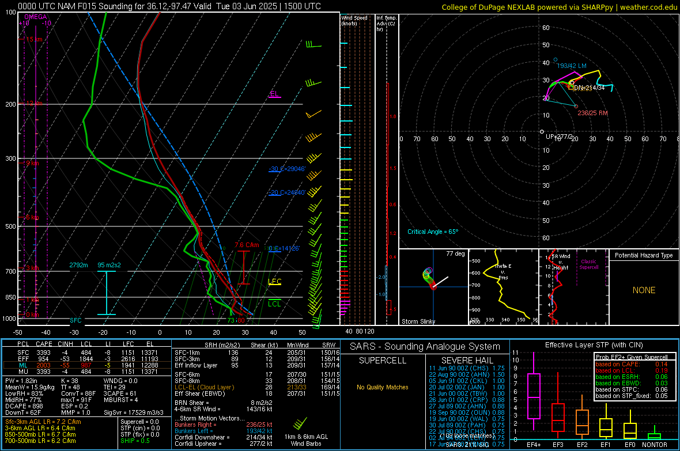The width and height of the screenshot is (680, 451).
Task: Click the LCL-EL (Cloud Layer) row
Action: point(257,387)
